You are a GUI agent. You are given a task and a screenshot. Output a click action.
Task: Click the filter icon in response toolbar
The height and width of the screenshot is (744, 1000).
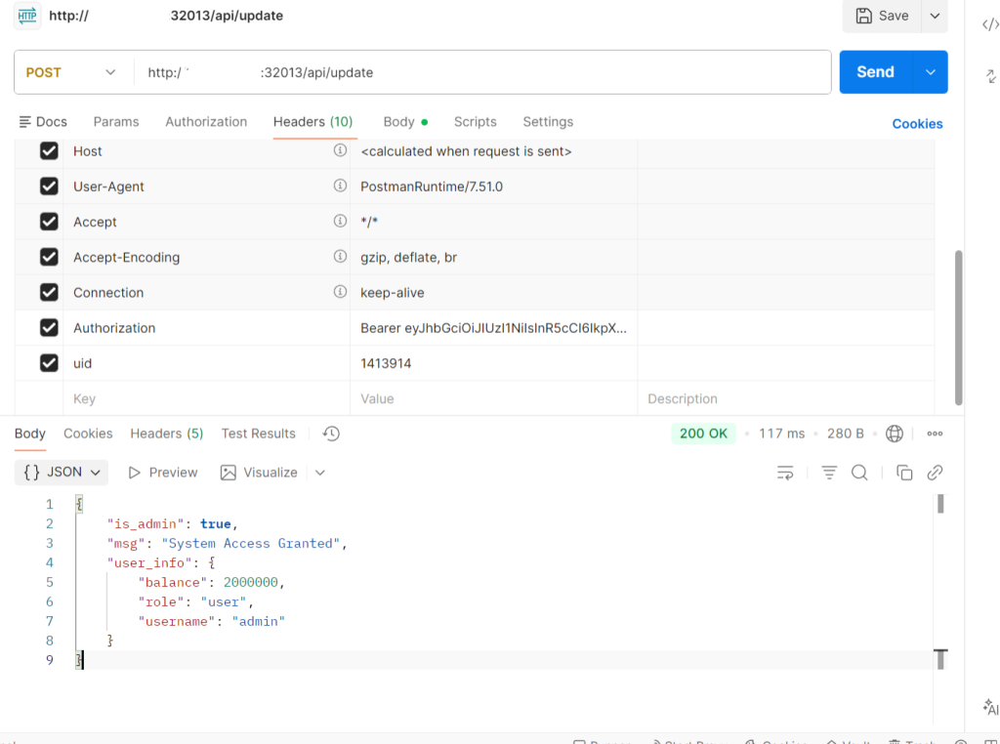tap(829, 473)
